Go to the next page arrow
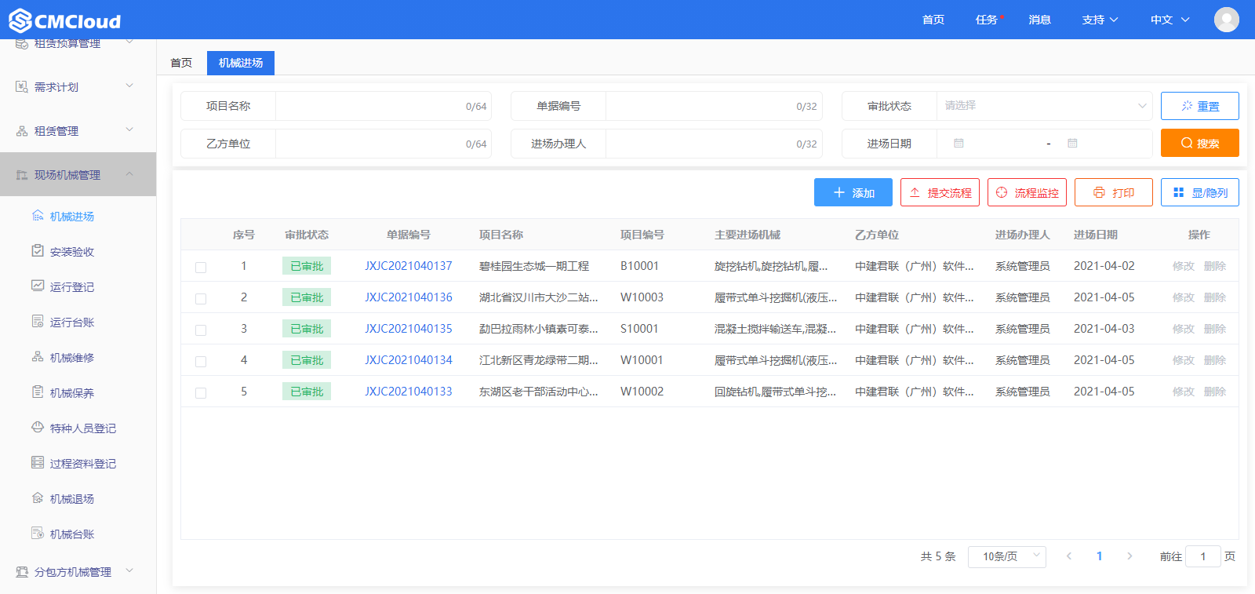 (1129, 556)
